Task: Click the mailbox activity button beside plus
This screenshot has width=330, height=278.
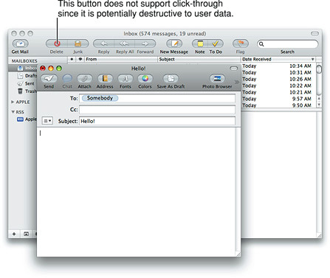Action: coord(26,234)
